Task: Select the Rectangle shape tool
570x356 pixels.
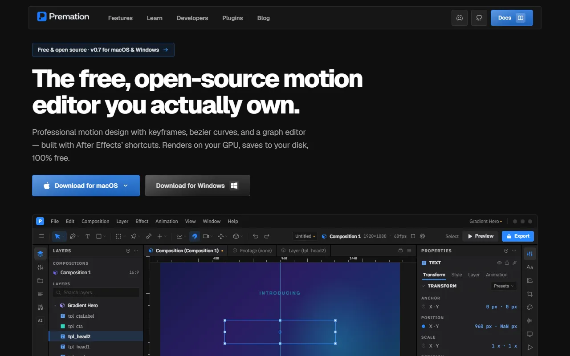Action: click(99, 236)
